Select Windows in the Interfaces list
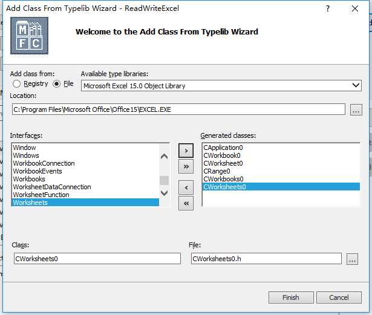 tap(85, 155)
